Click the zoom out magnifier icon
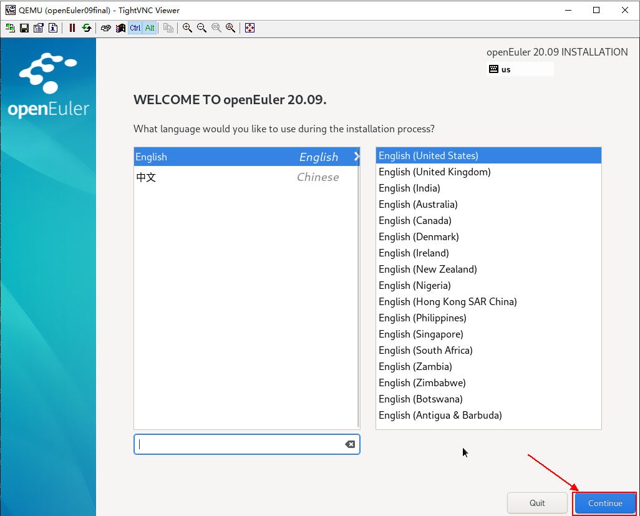This screenshot has height=516, width=640. pyautogui.click(x=201, y=28)
